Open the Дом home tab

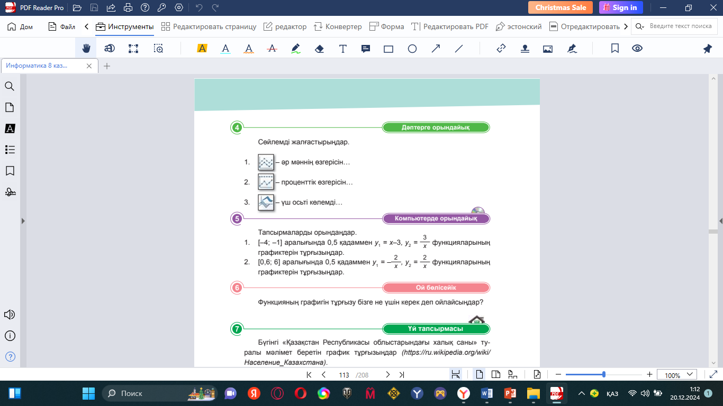[x=21, y=26]
